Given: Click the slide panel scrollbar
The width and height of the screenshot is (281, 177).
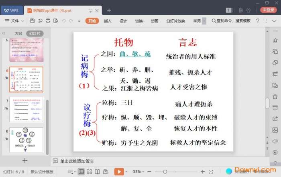Looking at the screenshot, I should click(x=47, y=127).
